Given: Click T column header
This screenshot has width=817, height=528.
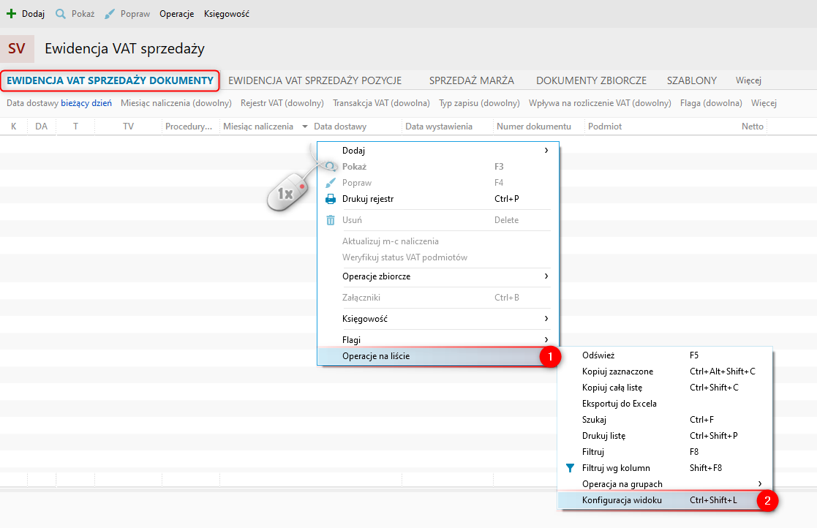Looking at the screenshot, I should pyautogui.click(x=75, y=127).
